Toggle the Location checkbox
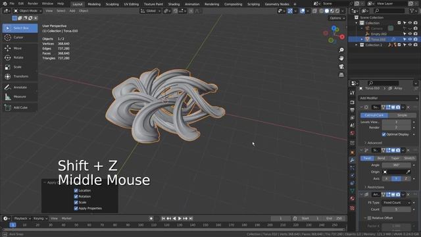 [76, 190]
